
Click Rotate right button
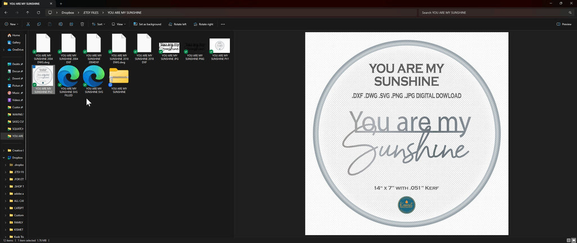coord(203,24)
